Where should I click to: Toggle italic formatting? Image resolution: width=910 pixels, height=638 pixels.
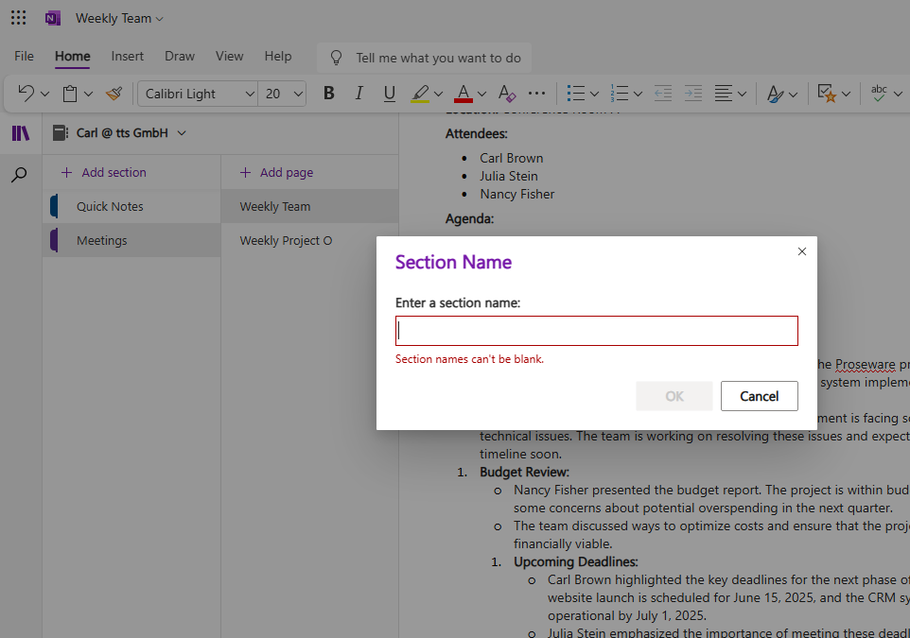359,93
